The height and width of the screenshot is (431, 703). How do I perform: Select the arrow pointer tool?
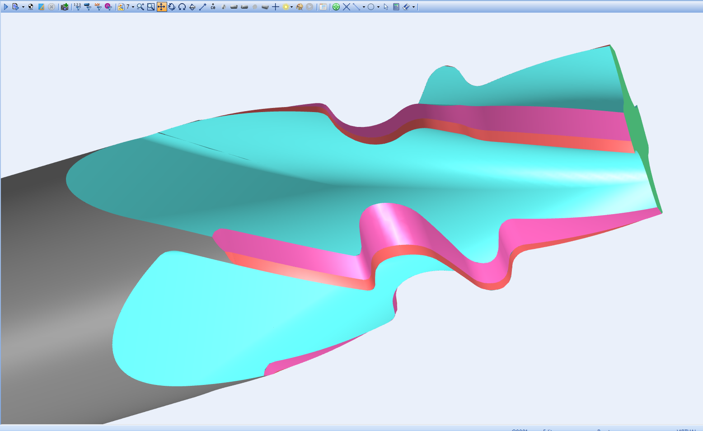coord(386,7)
